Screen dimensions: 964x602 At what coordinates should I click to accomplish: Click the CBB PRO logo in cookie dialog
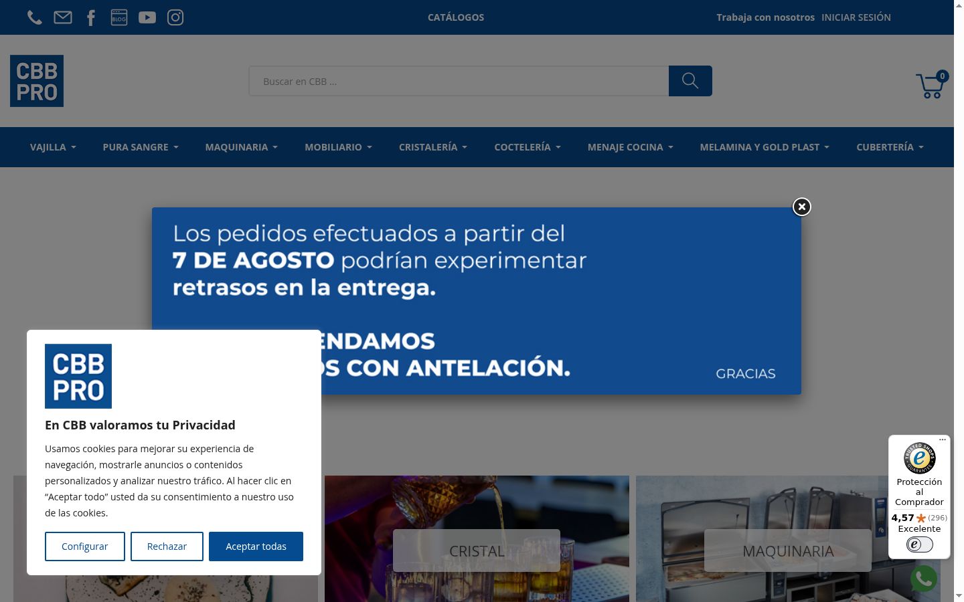click(78, 376)
